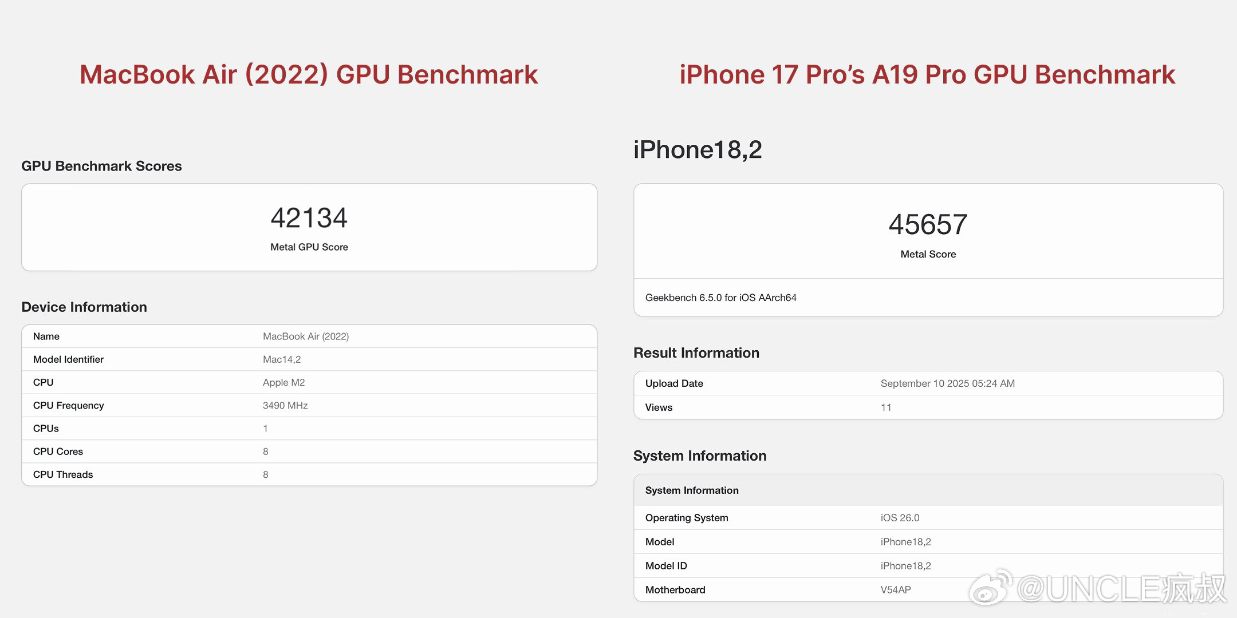
Task: Click the System Information table header row
Action: click(928, 490)
